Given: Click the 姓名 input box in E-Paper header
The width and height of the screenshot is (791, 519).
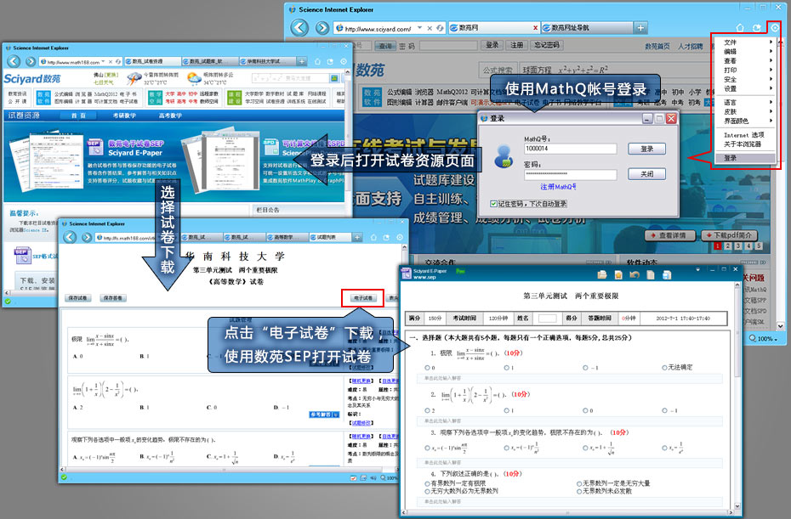Looking at the screenshot, I should point(548,319).
